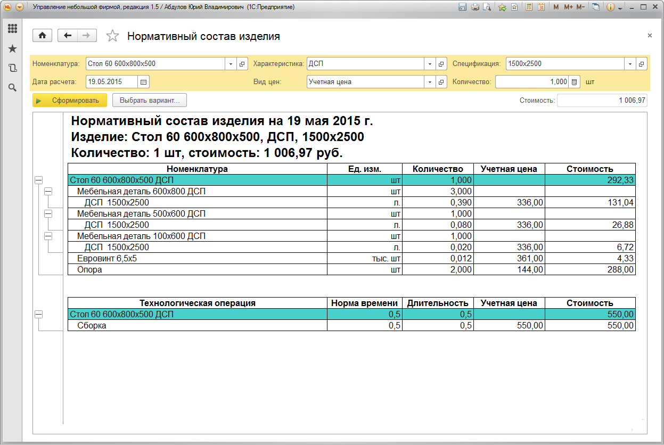Open the history icon in left sidebar
This screenshot has height=445, width=664.
tap(12, 68)
